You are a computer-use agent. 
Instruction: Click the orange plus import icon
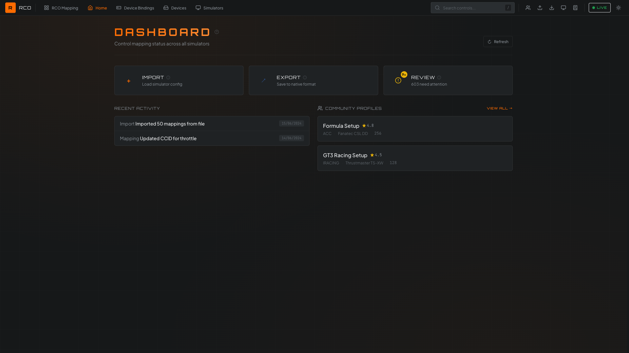129,81
